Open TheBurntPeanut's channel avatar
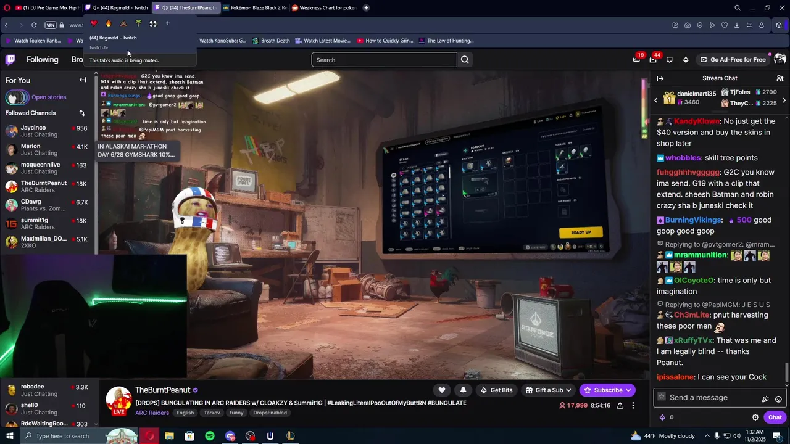This screenshot has width=790, height=444. click(x=118, y=400)
